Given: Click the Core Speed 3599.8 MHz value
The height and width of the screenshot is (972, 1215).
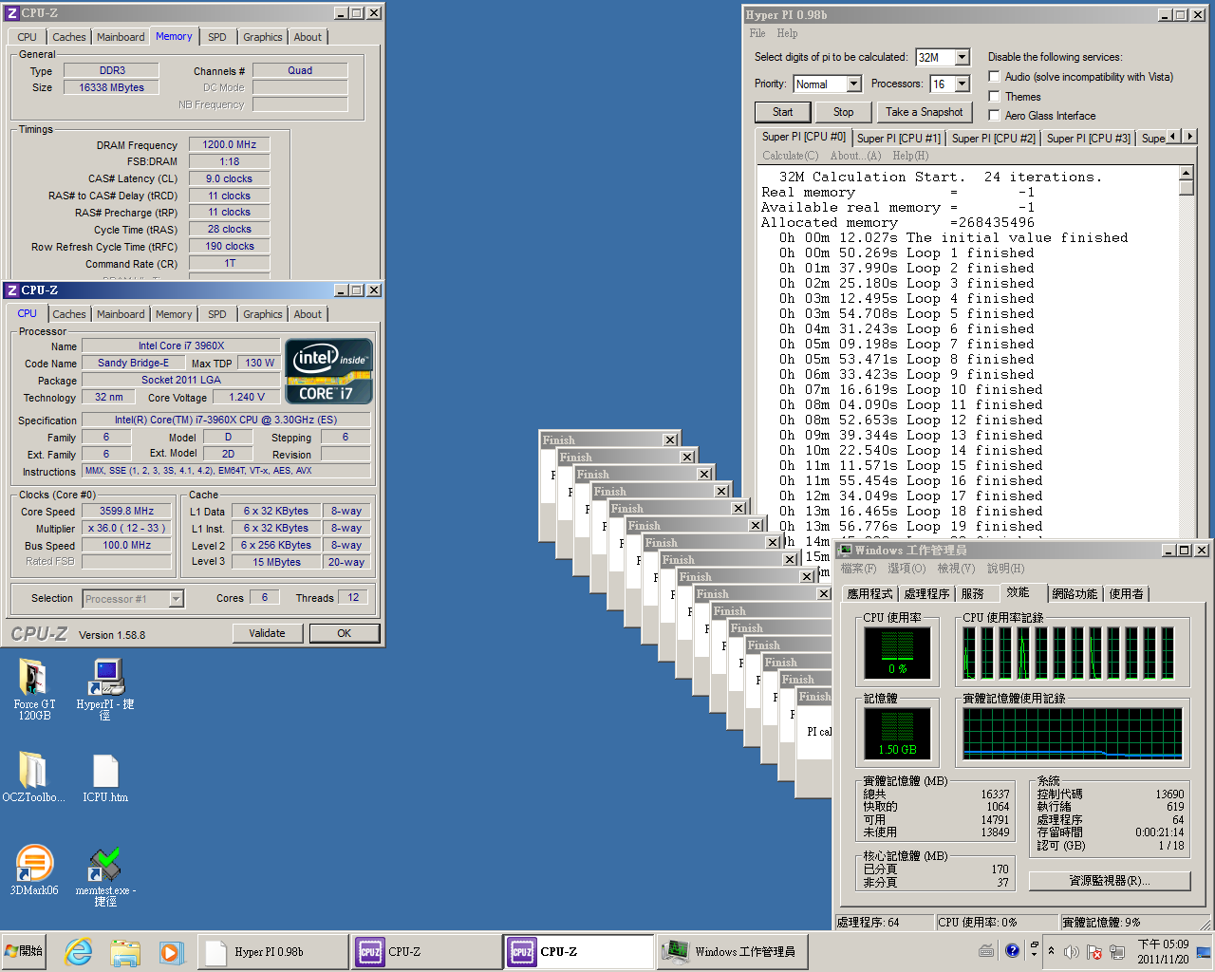Looking at the screenshot, I should 126,511.
